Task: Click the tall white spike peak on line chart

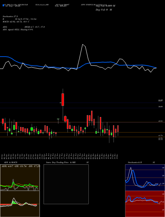Action: (x=82, y=44)
